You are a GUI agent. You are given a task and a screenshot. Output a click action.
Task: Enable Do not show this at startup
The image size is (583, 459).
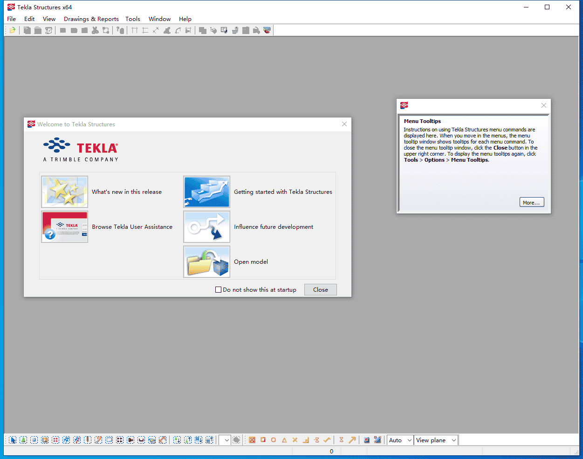coord(218,290)
